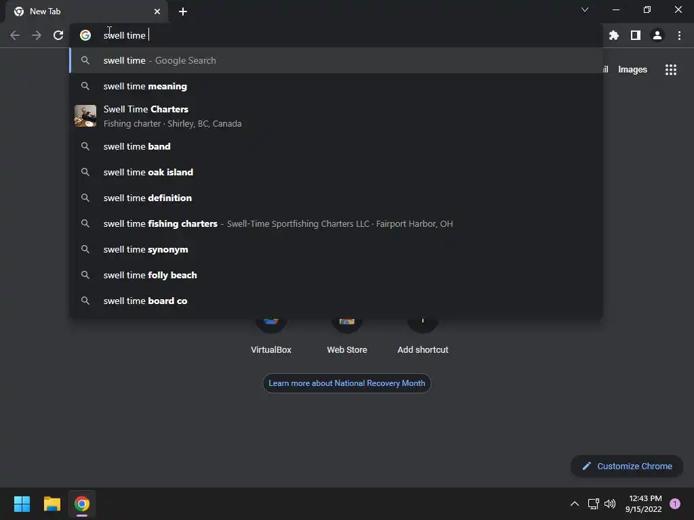
Task: Click Add shortcut tile
Action: pyautogui.click(x=423, y=336)
